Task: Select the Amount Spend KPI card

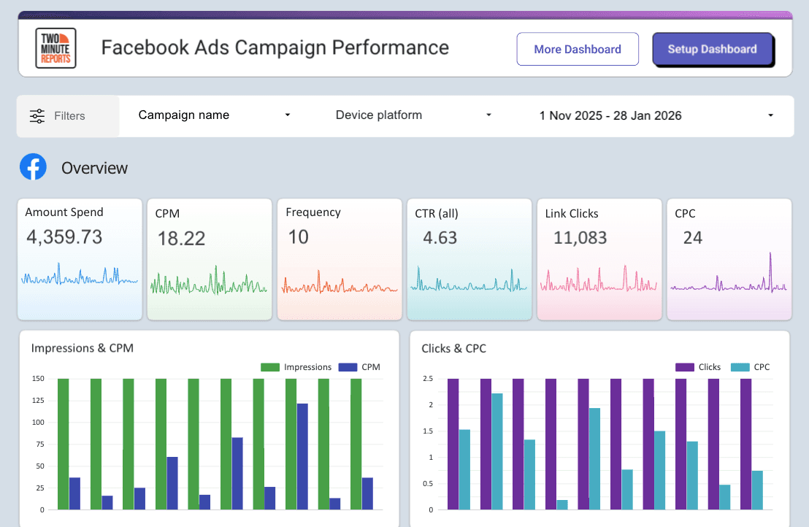Action: (79, 259)
